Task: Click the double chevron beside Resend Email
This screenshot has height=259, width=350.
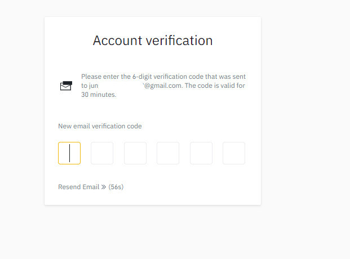Action: pos(104,187)
